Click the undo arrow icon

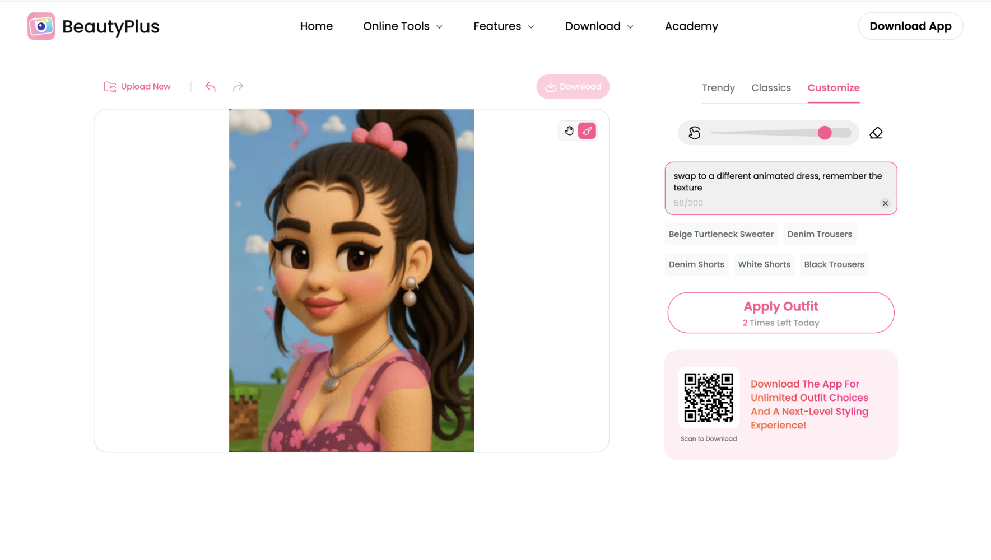tap(210, 87)
